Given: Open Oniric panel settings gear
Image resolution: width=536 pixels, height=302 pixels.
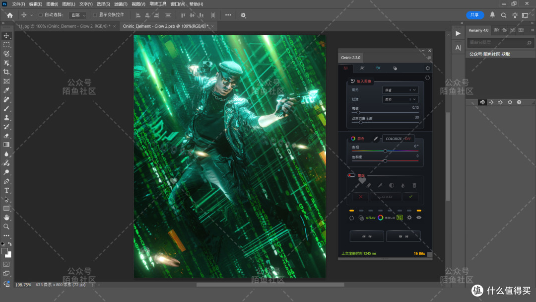Looking at the screenshot, I should tap(427, 68).
